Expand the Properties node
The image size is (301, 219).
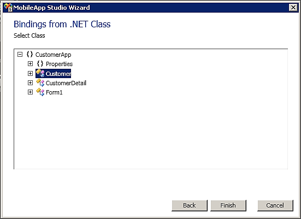tap(30, 63)
